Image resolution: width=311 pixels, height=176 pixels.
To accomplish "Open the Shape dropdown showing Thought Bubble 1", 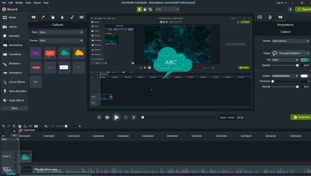I will point(290,53).
